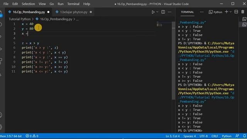Switch to the 16.Op_Pembanding.py tab

coord(29,12)
